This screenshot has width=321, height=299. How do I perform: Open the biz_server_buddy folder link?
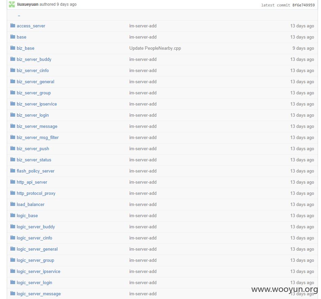click(34, 59)
